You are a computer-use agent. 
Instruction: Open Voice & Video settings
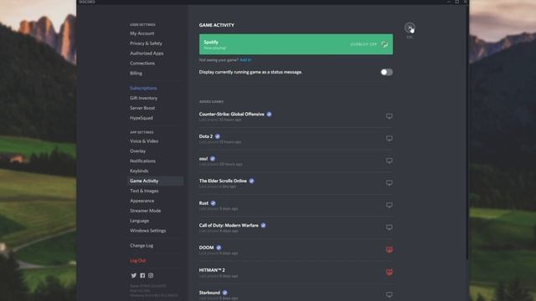coord(144,141)
